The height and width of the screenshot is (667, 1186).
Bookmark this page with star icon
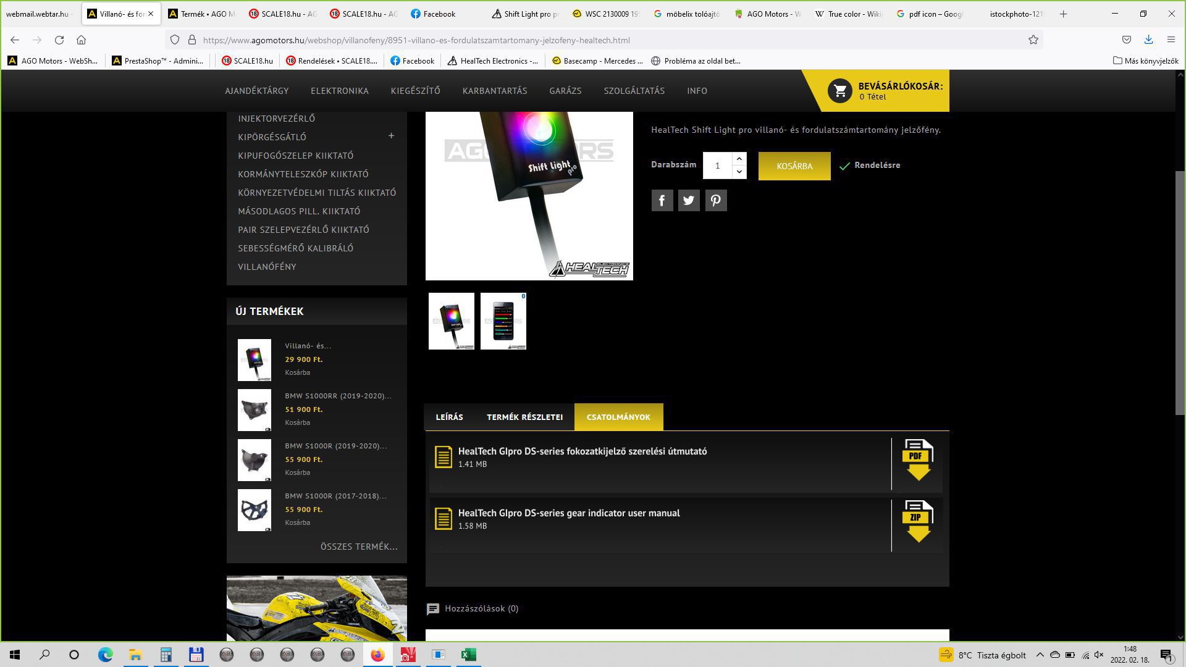click(x=1033, y=40)
